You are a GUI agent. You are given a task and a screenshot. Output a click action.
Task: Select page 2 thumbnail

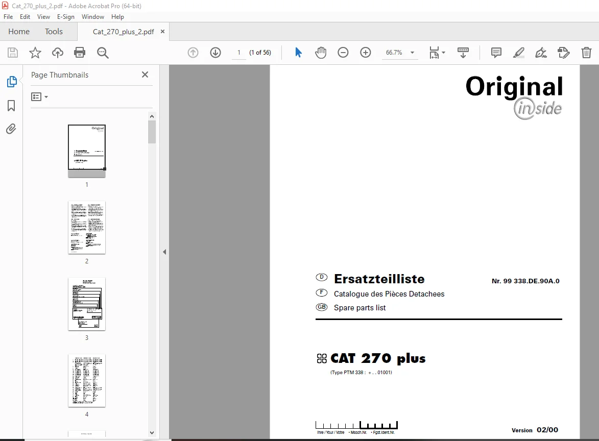click(87, 228)
